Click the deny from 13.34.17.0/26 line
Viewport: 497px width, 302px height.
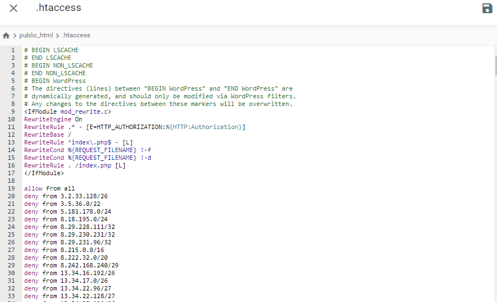pyautogui.click(x=65, y=281)
